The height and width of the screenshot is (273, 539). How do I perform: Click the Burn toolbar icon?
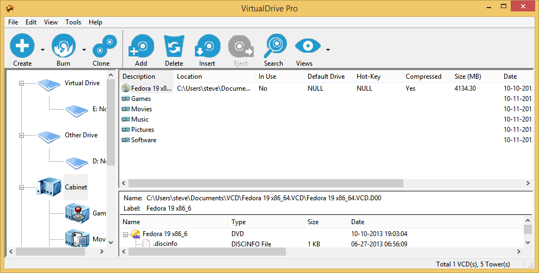pyautogui.click(x=64, y=46)
